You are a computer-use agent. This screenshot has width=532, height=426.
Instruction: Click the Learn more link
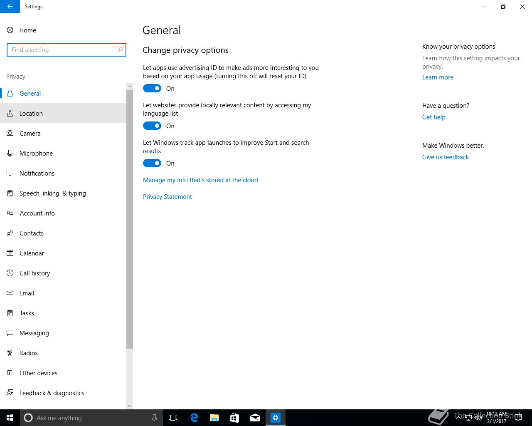[x=438, y=77]
